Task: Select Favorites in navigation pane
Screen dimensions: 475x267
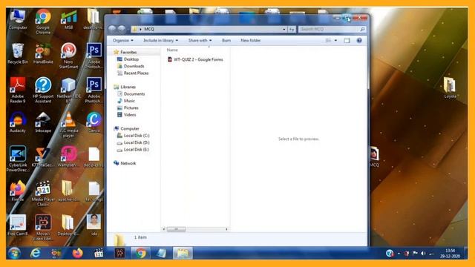Action: 128,52
